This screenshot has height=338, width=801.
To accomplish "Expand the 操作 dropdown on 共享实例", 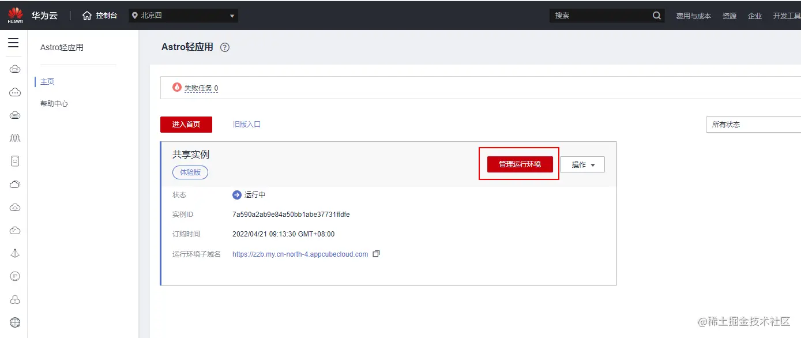I will pyautogui.click(x=582, y=164).
